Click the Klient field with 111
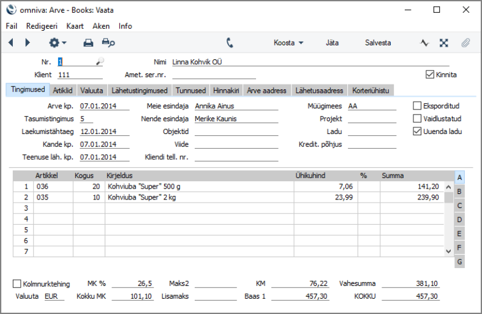The width and height of the screenshot is (482, 314). click(80, 75)
